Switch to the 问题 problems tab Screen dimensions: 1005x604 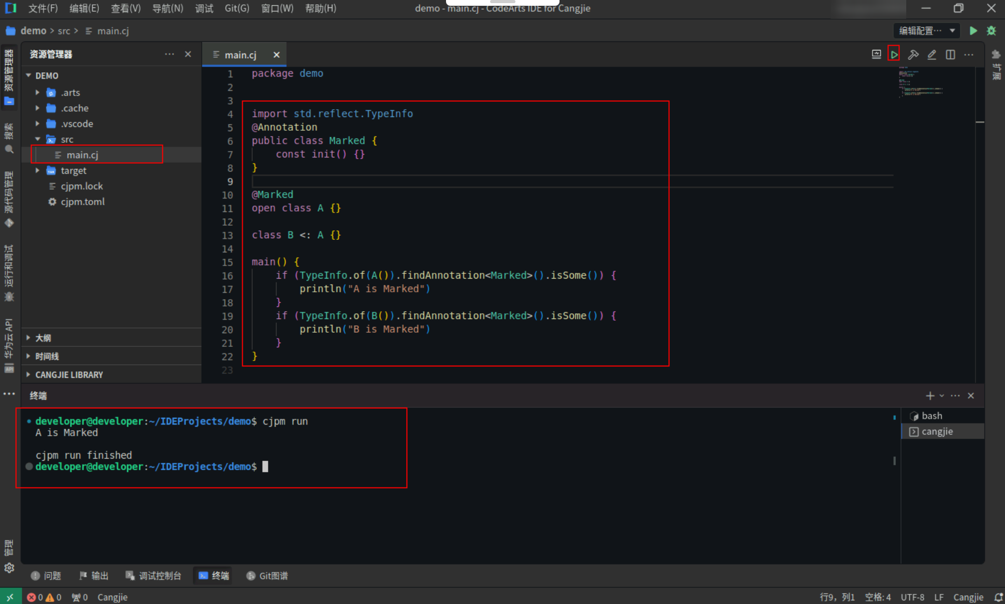coord(46,576)
